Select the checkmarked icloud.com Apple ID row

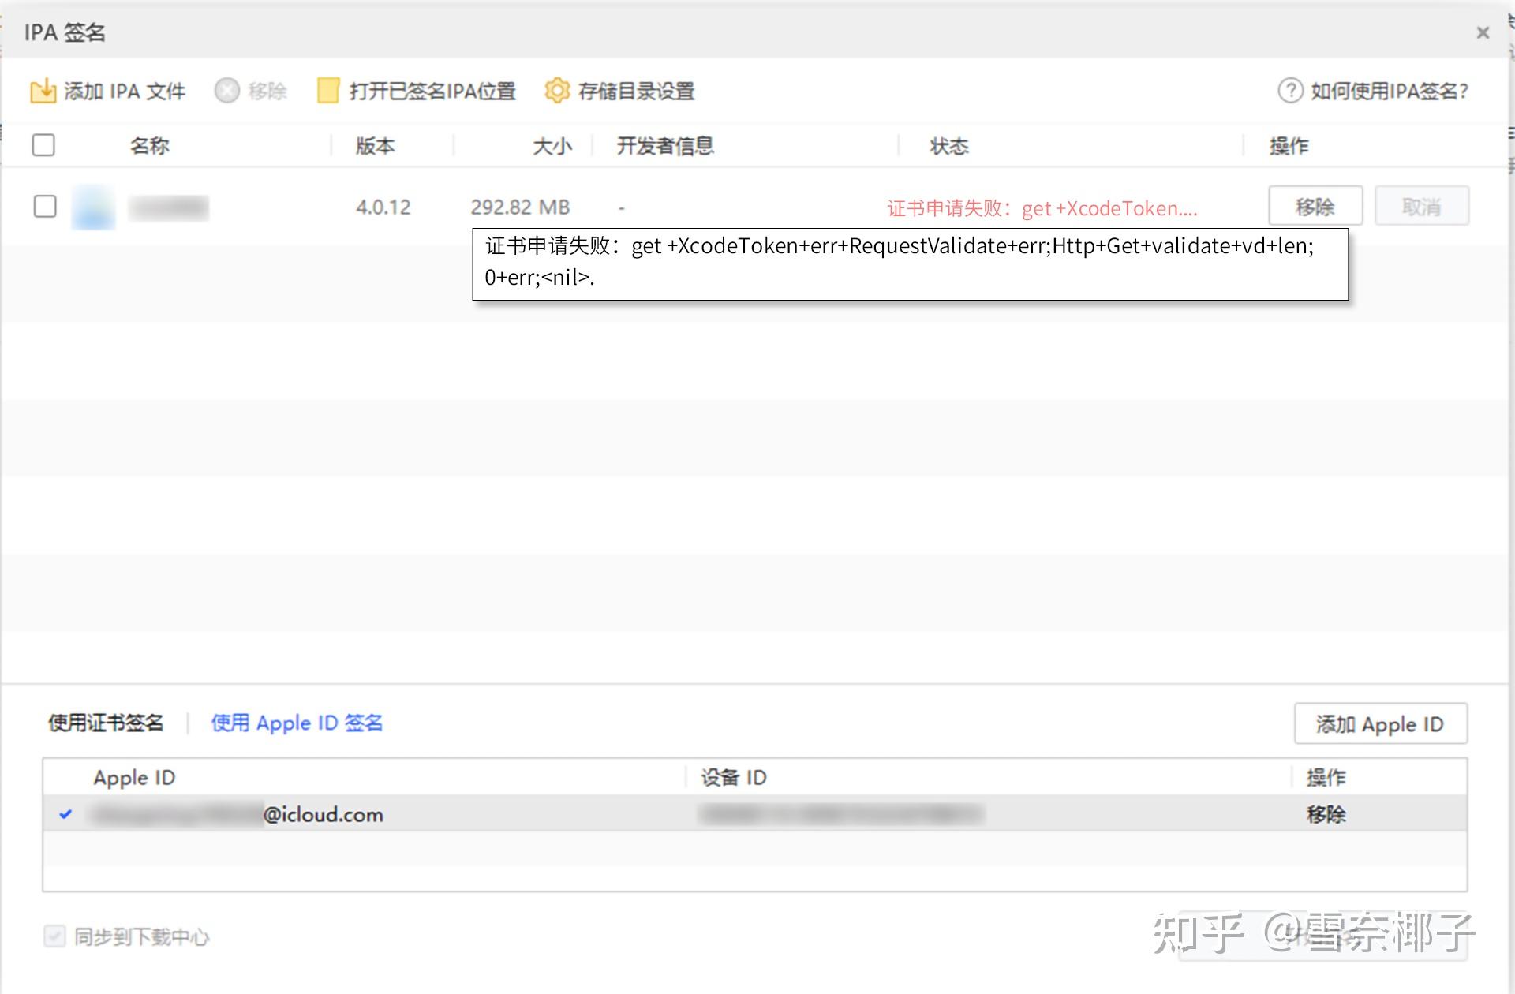click(x=755, y=813)
